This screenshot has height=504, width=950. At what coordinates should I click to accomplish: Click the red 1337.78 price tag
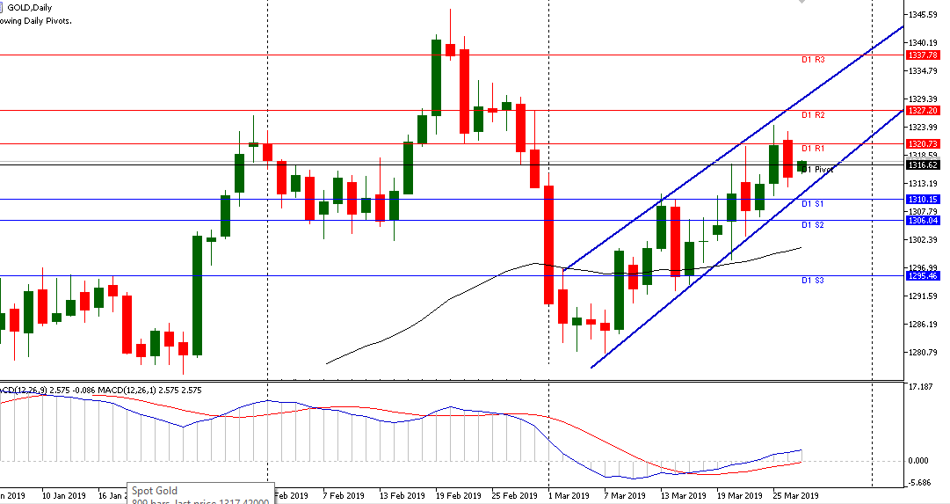[922, 55]
